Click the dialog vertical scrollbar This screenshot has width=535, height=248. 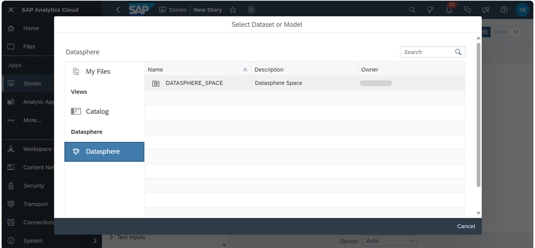478,115
